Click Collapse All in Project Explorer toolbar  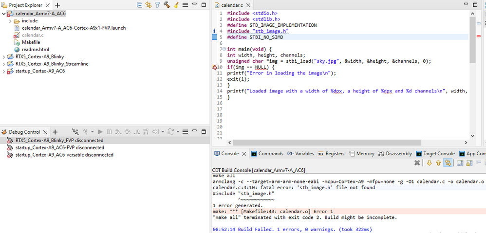tap(140, 5)
